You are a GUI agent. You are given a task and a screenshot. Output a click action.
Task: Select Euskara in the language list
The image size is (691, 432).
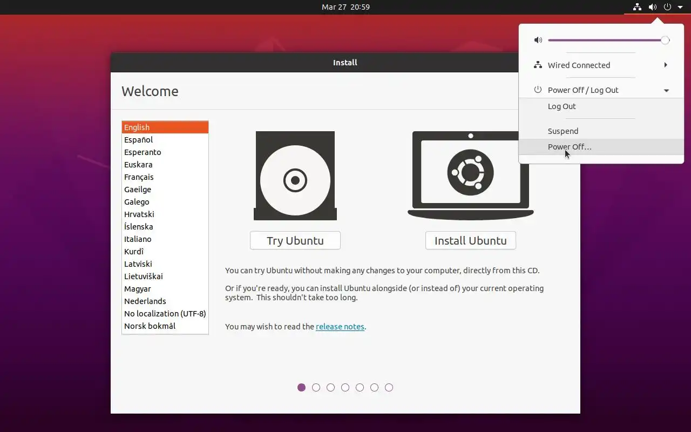click(165, 165)
